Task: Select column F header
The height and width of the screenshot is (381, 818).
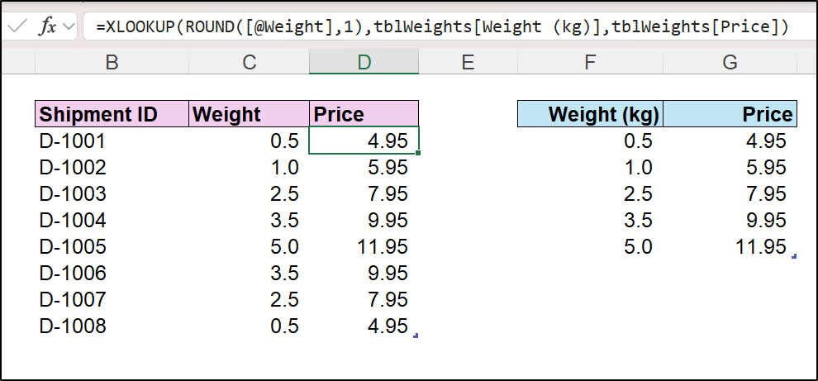Action: pos(590,63)
